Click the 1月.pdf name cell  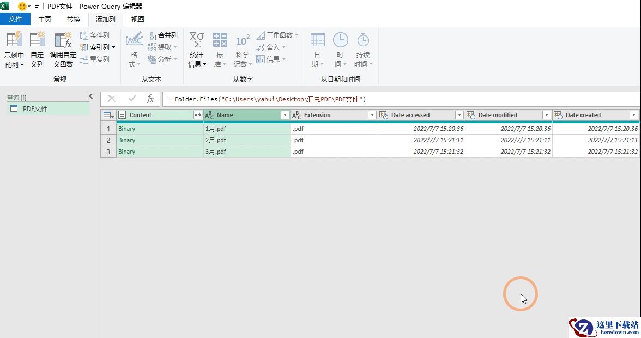[x=247, y=129]
